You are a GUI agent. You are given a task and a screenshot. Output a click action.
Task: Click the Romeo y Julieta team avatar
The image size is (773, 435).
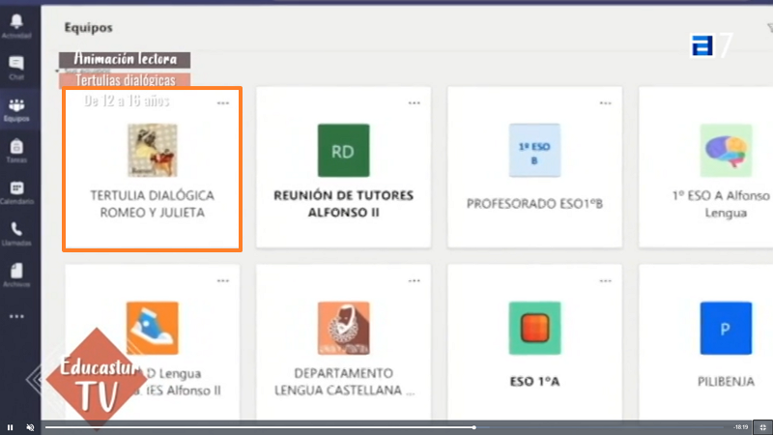(x=153, y=151)
